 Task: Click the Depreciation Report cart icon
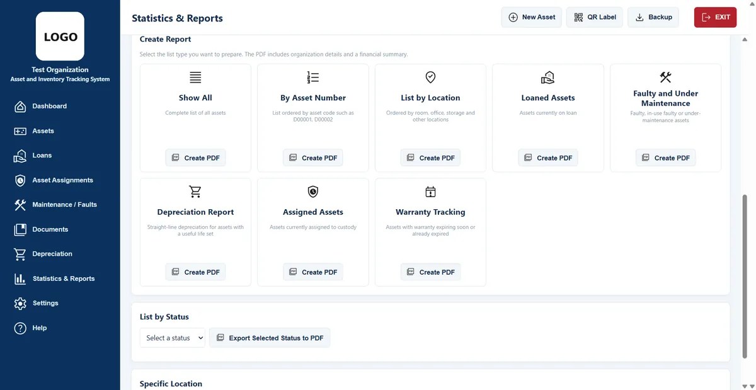click(x=195, y=192)
